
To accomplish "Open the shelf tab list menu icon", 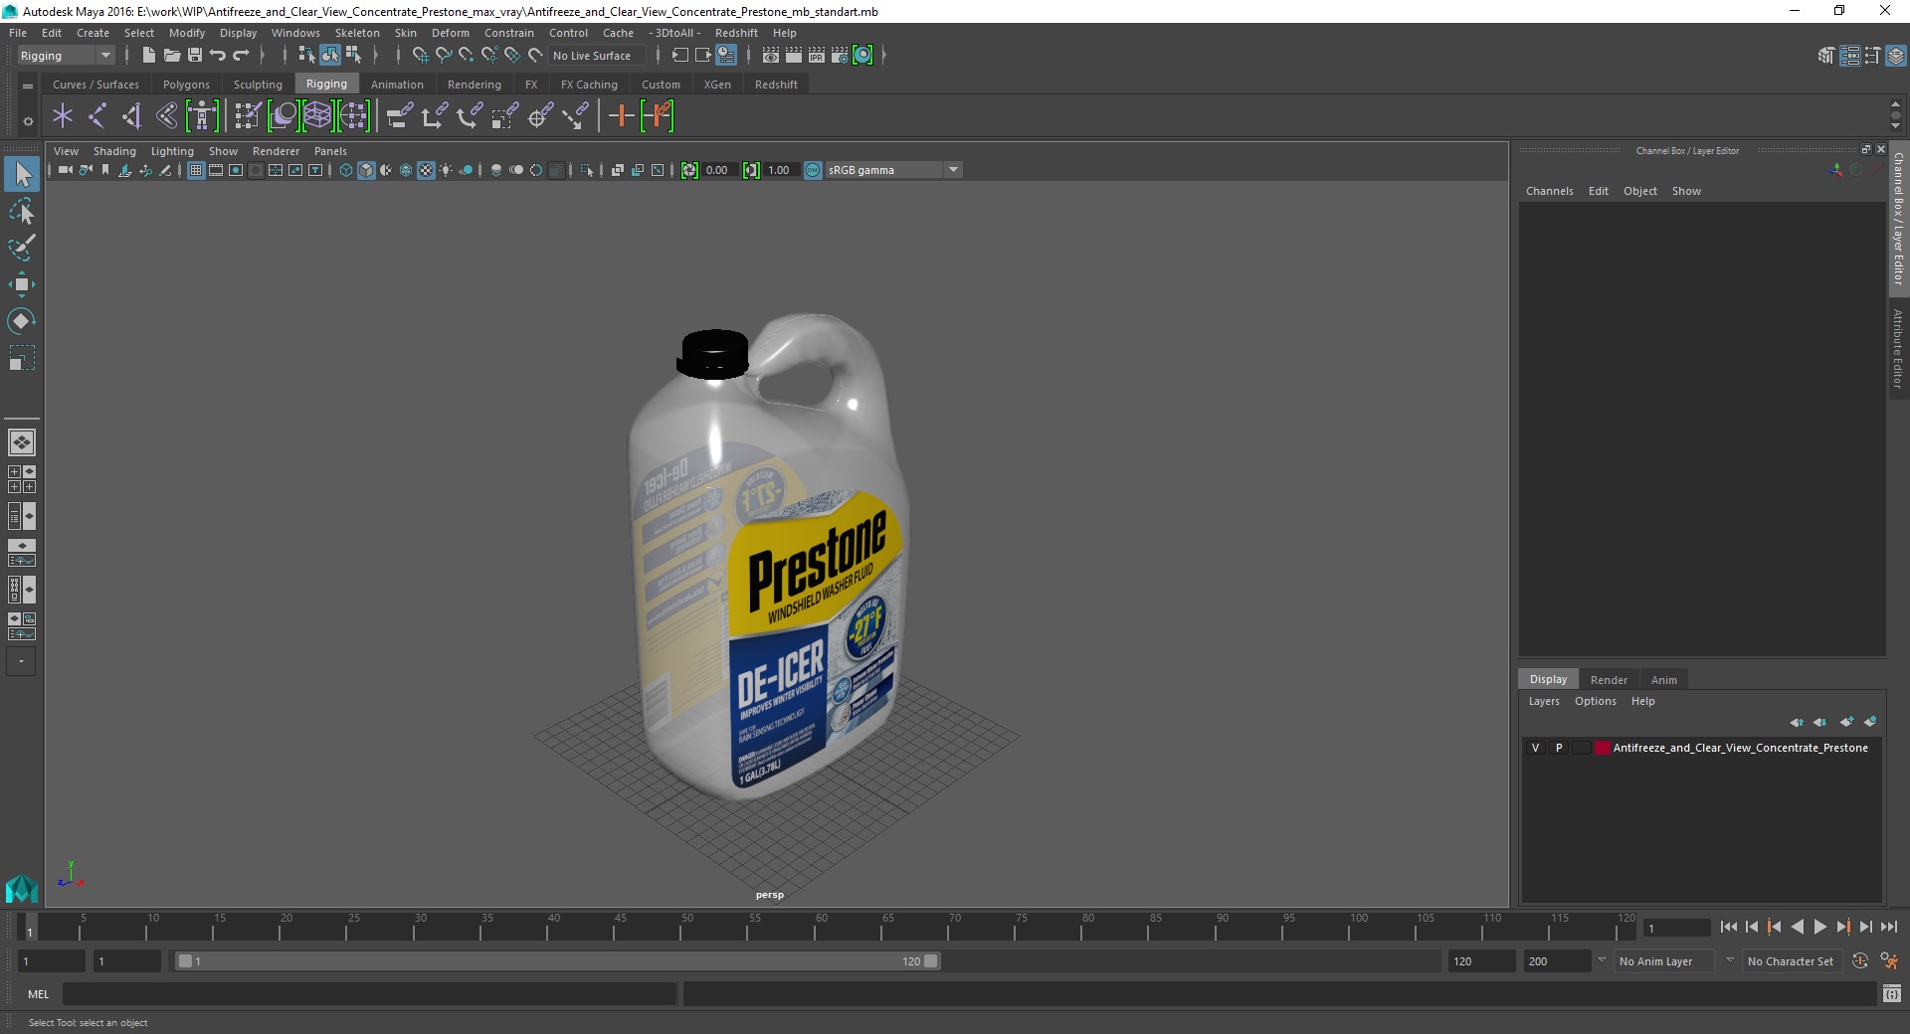I will (28, 86).
